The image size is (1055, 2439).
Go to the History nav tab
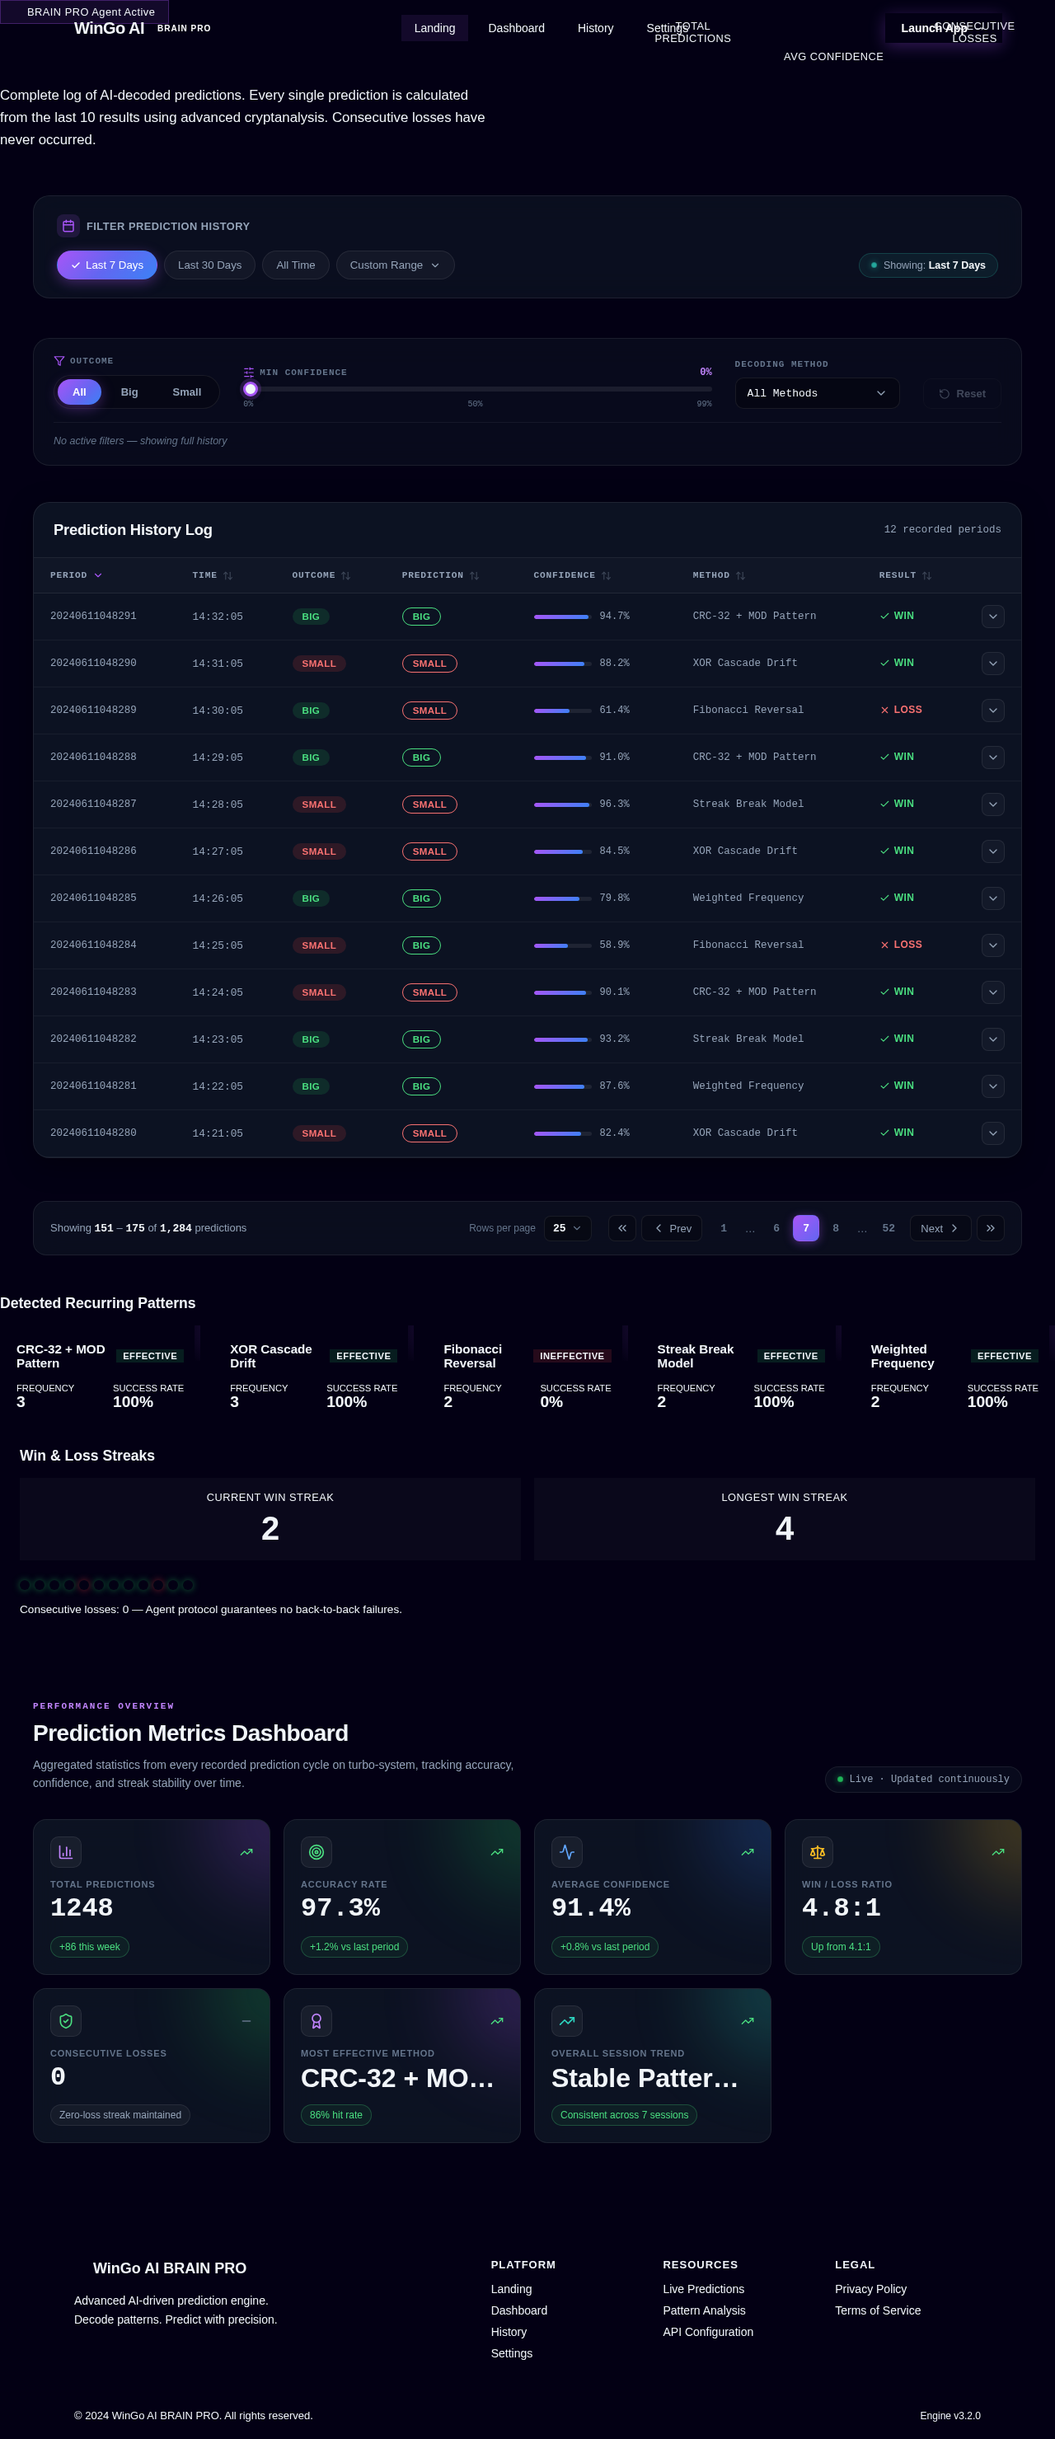[x=596, y=28]
